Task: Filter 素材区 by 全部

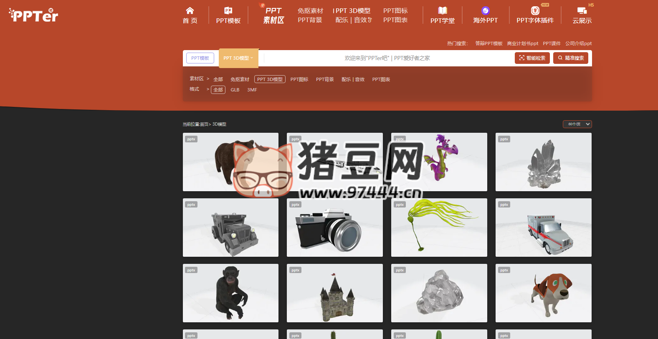Action: (x=218, y=79)
